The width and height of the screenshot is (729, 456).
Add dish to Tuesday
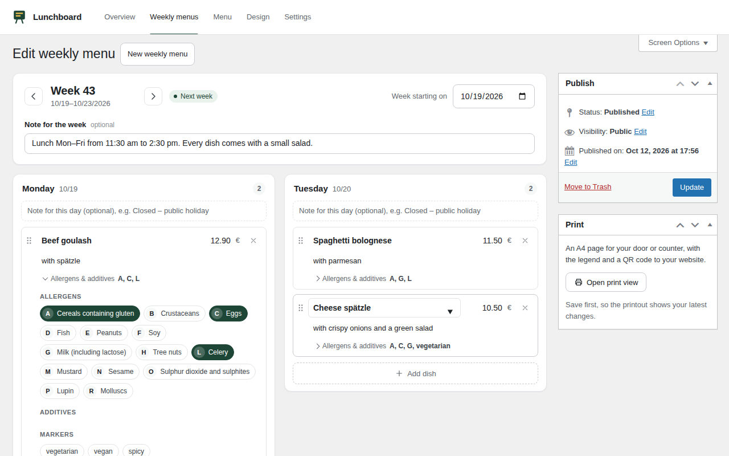point(415,373)
